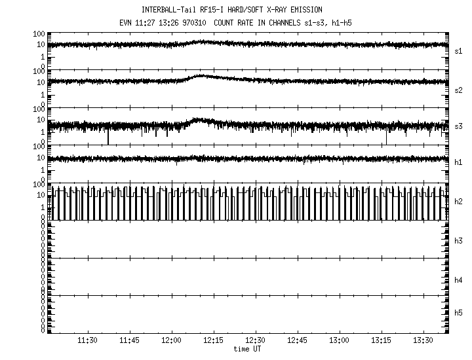
Task: Select the h5 channel label
Action: [458, 313]
